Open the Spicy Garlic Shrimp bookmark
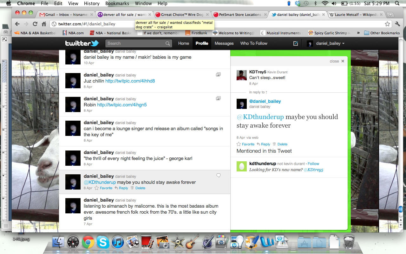Image resolution: width=406 pixels, height=254 pixels. 329,33
